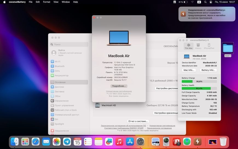Click the Поиск search field in Settings

point(69,44)
